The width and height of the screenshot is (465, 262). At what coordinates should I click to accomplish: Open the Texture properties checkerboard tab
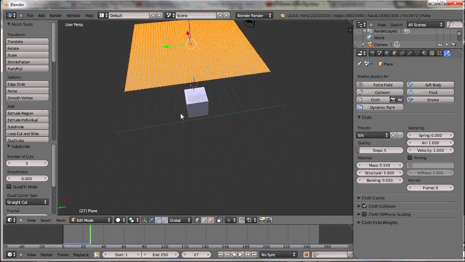(x=432, y=53)
